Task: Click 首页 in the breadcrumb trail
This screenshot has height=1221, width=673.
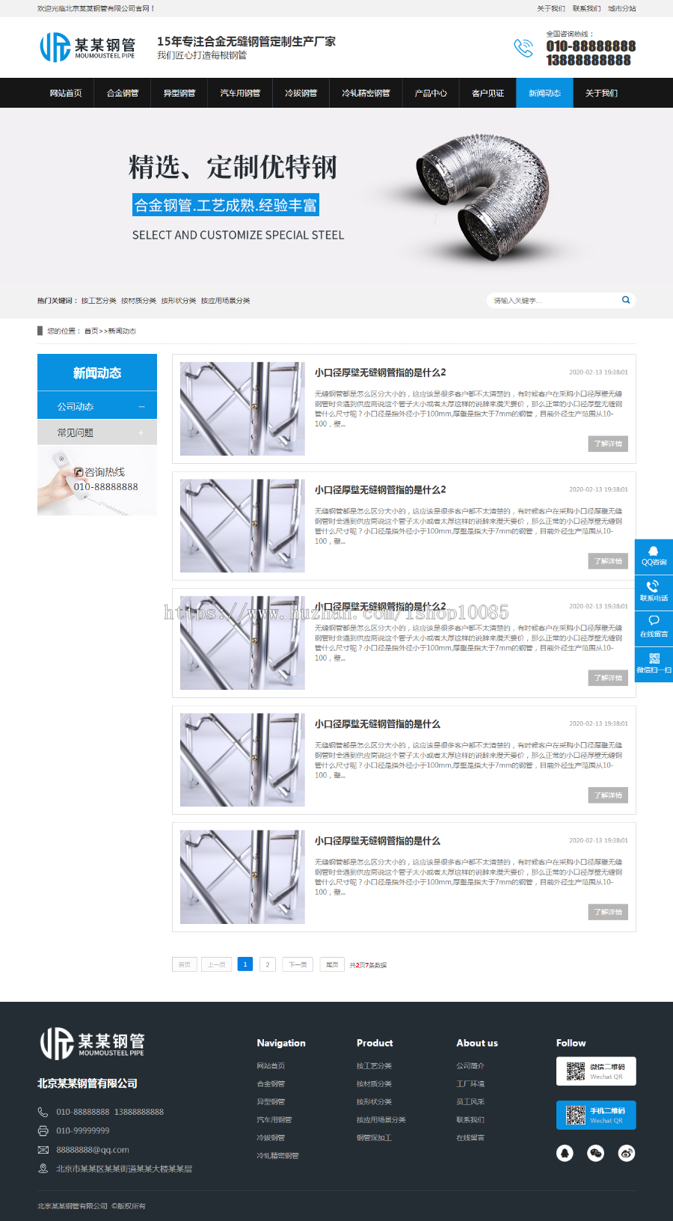Action: click(91, 331)
